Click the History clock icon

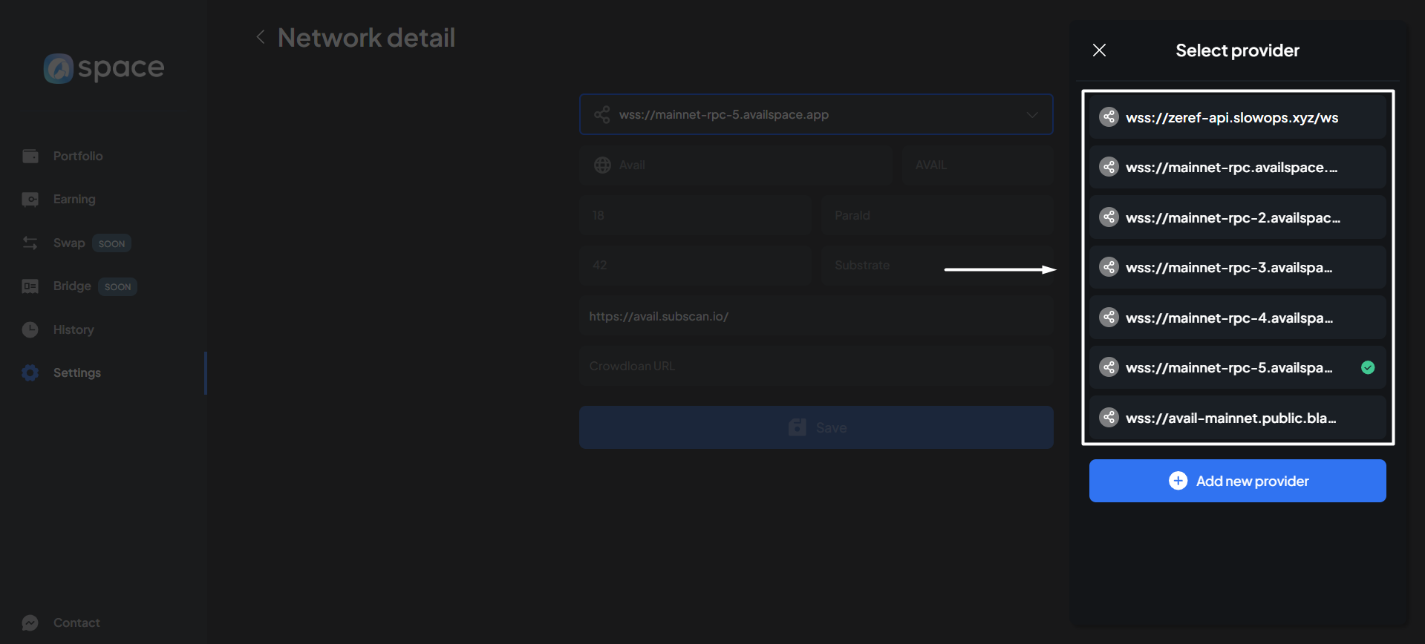click(x=30, y=329)
